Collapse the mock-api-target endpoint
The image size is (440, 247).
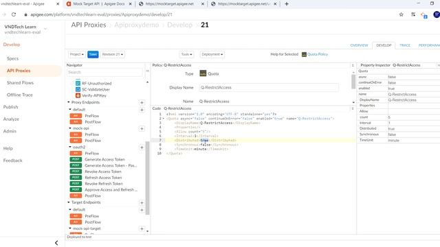(x=70, y=228)
